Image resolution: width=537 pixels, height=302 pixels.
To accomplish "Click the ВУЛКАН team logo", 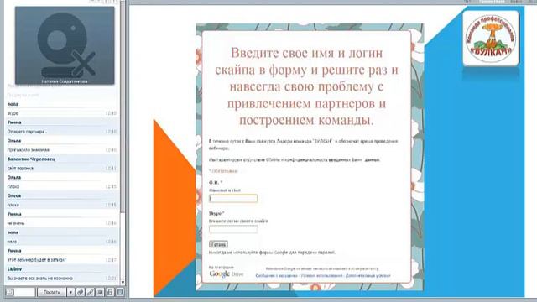I will [x=491, y=38].
